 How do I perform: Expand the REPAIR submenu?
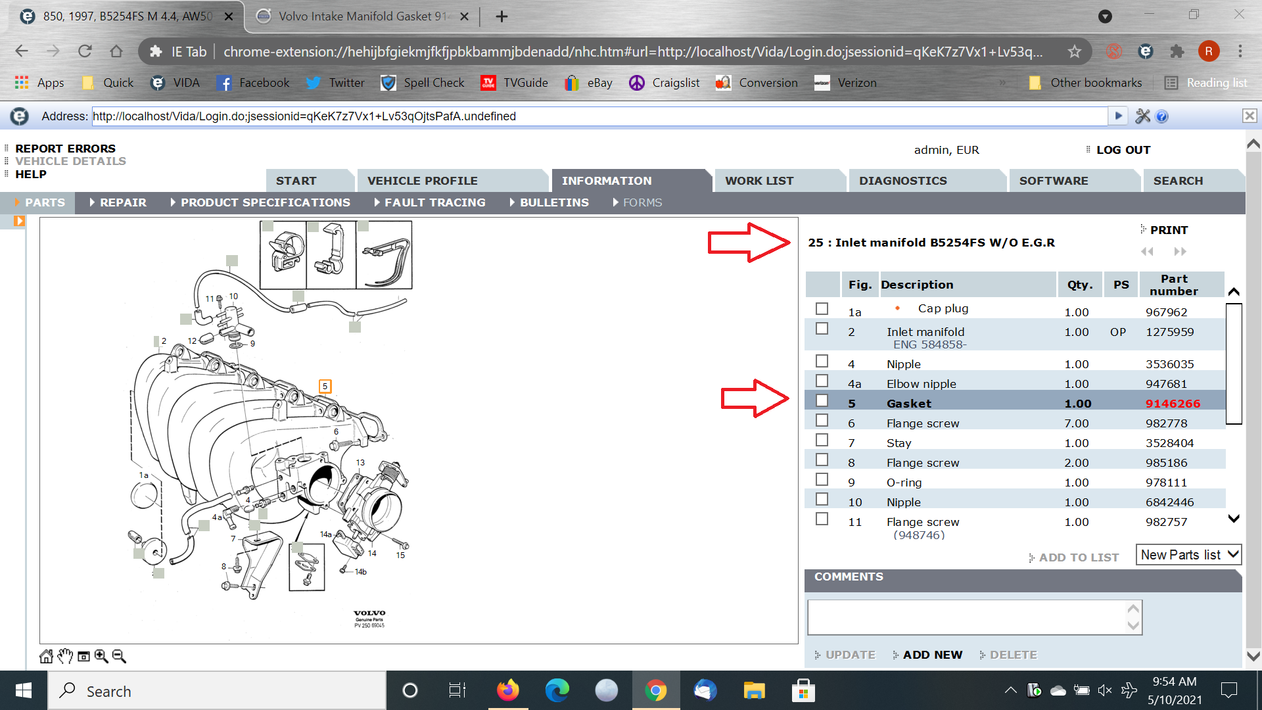coord(122,202)
